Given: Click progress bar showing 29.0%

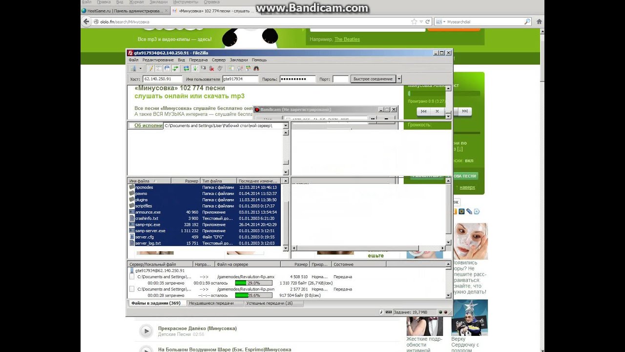Looking at the screenshot, I should 253,283.
